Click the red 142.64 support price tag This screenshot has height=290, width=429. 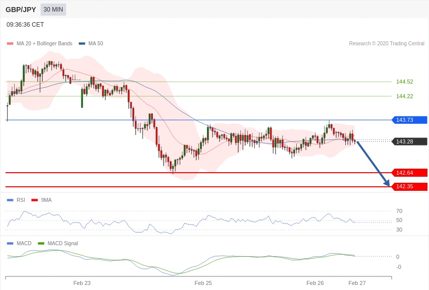pos(410,173)
